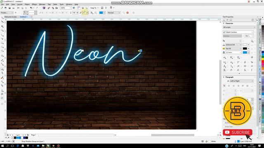This screenshot has width=264, height=148.
Task: Open Chrome from the taskbar
Action: point(53,146)
